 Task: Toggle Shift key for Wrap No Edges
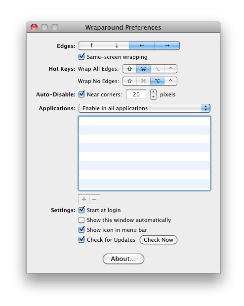tap(129, 81)
